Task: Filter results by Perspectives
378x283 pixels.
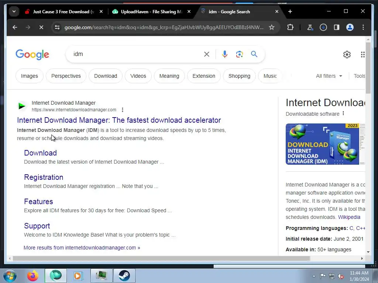Action: [x=66, y=76]
